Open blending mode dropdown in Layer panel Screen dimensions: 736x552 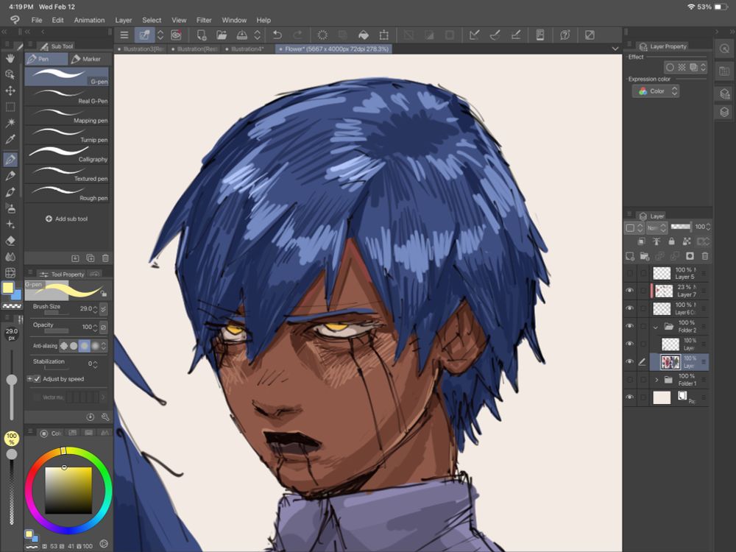(x=657, y=227)
